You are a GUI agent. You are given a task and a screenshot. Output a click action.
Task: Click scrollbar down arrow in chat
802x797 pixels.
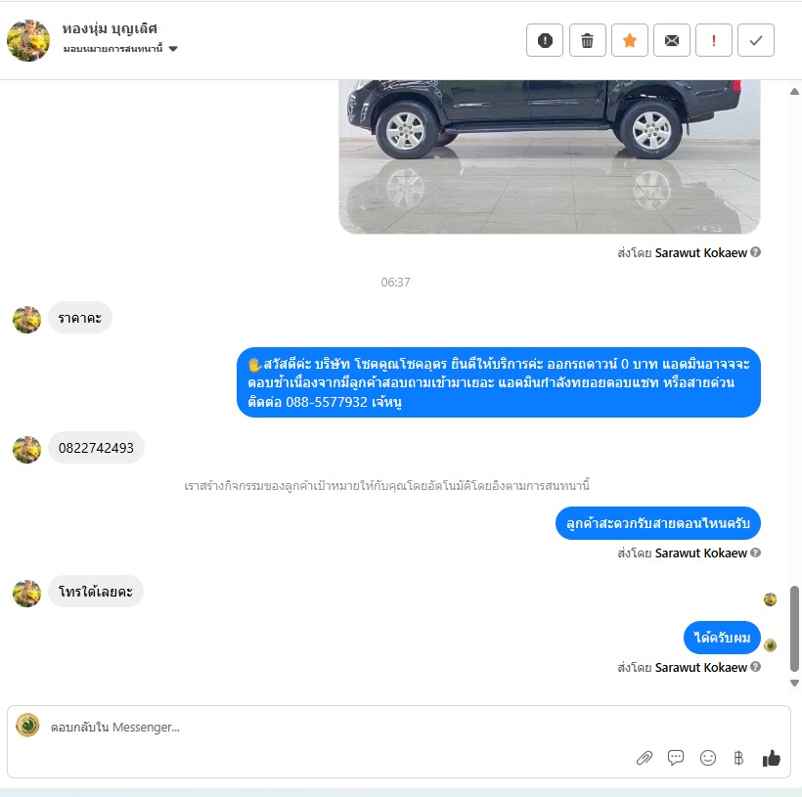coord(794,683)
